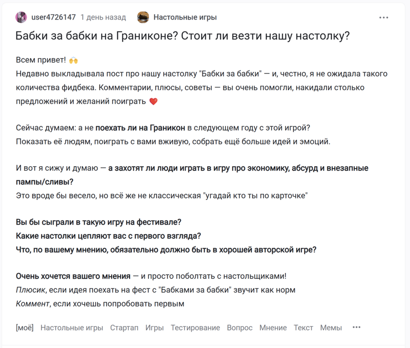The width and height of the screenshot is (410, 348).
Task: Expand more tags with the ellipsis
Action: [356, 327]
